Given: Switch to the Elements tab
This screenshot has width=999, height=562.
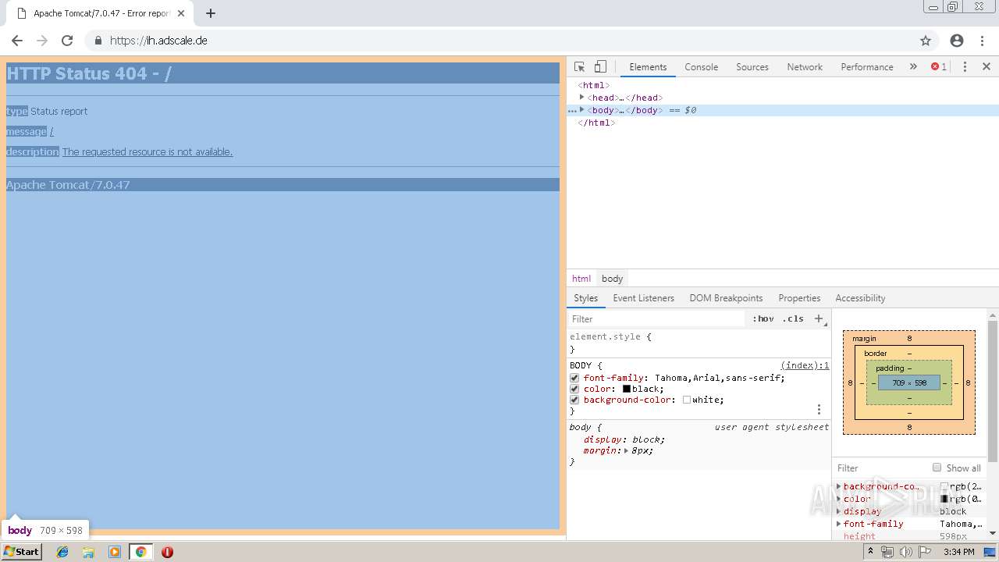Looking at the screenshot, I should pos(648,67).
